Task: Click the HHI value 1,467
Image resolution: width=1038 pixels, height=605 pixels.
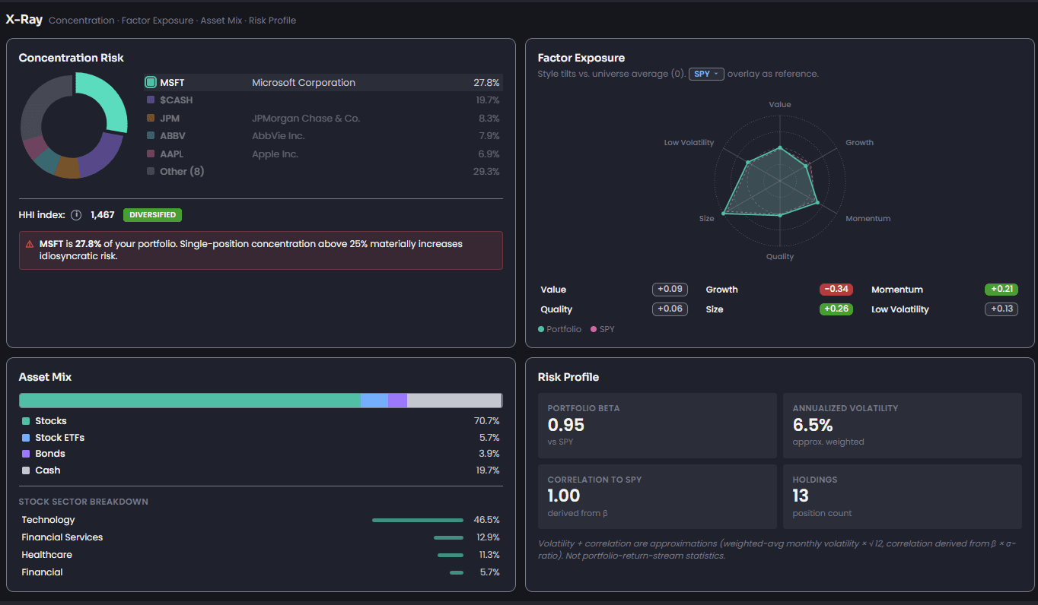Action: 102,215
